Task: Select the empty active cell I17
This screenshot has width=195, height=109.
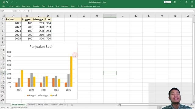Action: click(110, 73)
